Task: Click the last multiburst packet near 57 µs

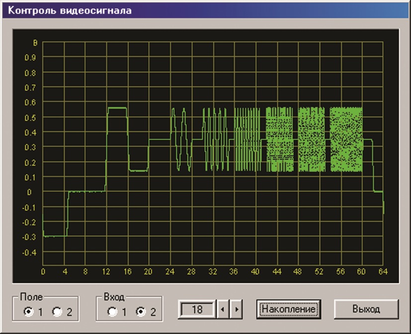Action: pyautogui.click(x=346, y=140)
